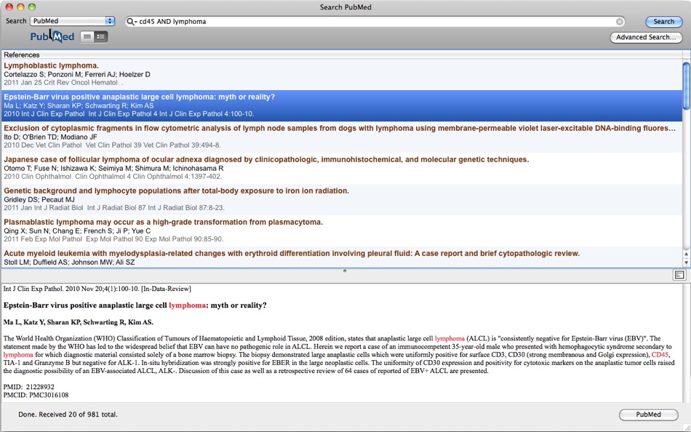Click the scroll up arrow of references list
The height and width of the screenshot is (432, 691).
686,254
